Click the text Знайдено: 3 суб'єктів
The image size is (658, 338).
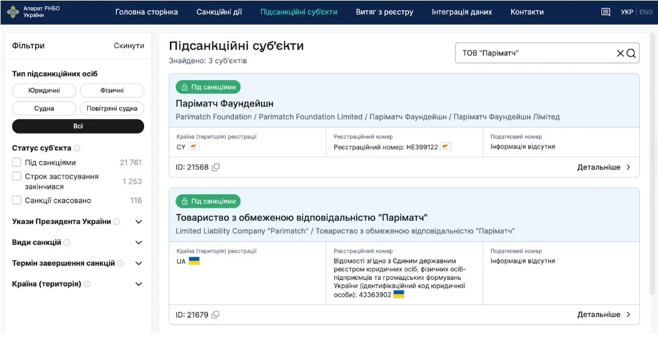(208, 61)
